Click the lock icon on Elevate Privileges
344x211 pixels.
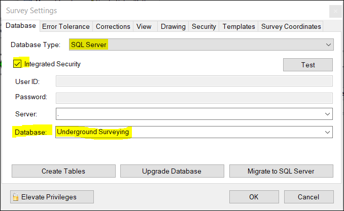tap(16, 197)
